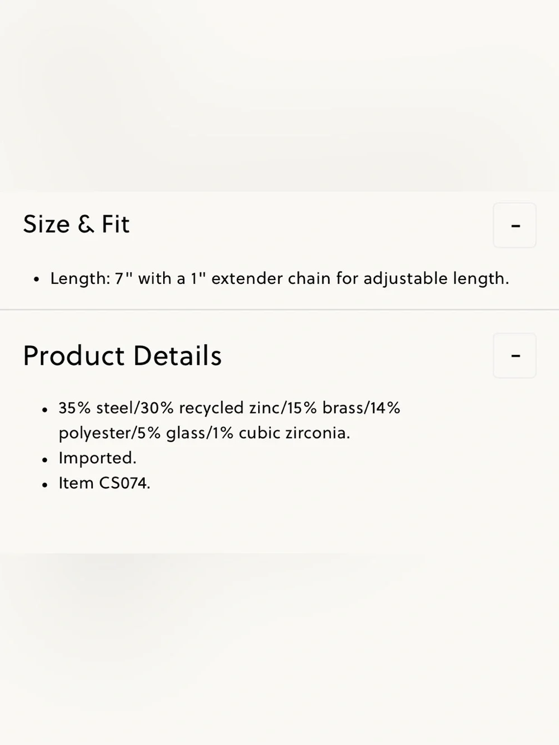Click the 'Item CS074.' line

coord(105,483)
